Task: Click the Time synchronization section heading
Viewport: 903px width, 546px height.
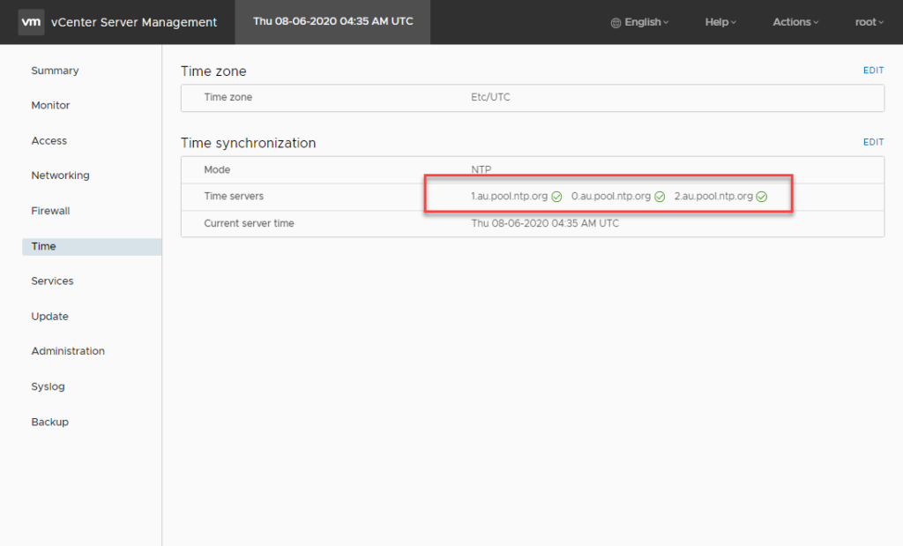Action: (248, 143)
